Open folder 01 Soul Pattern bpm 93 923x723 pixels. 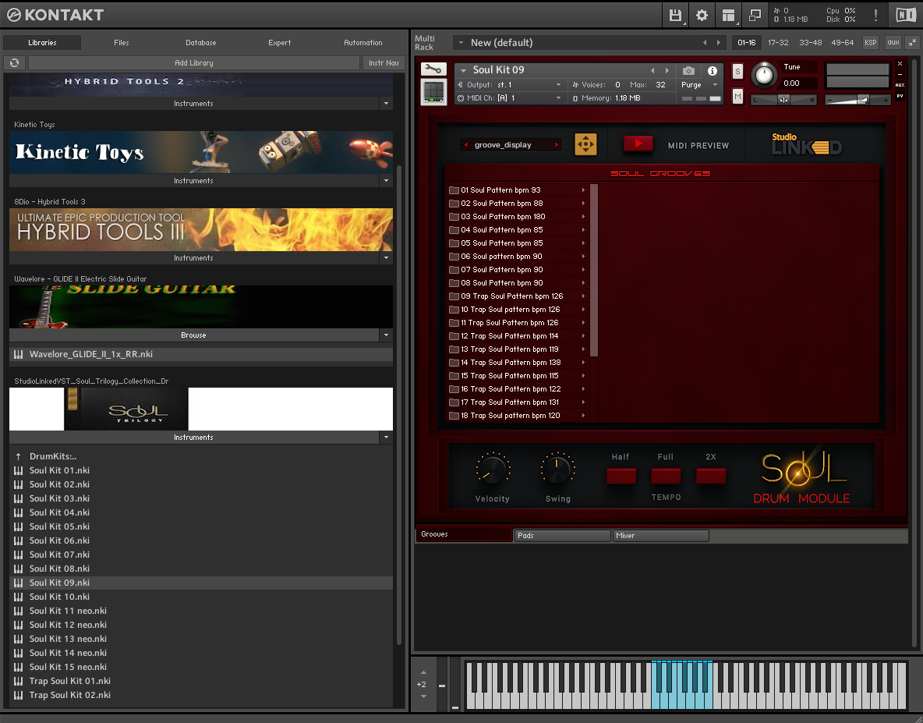518,190
